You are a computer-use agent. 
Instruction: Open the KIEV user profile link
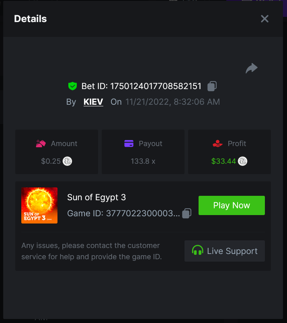93,102
